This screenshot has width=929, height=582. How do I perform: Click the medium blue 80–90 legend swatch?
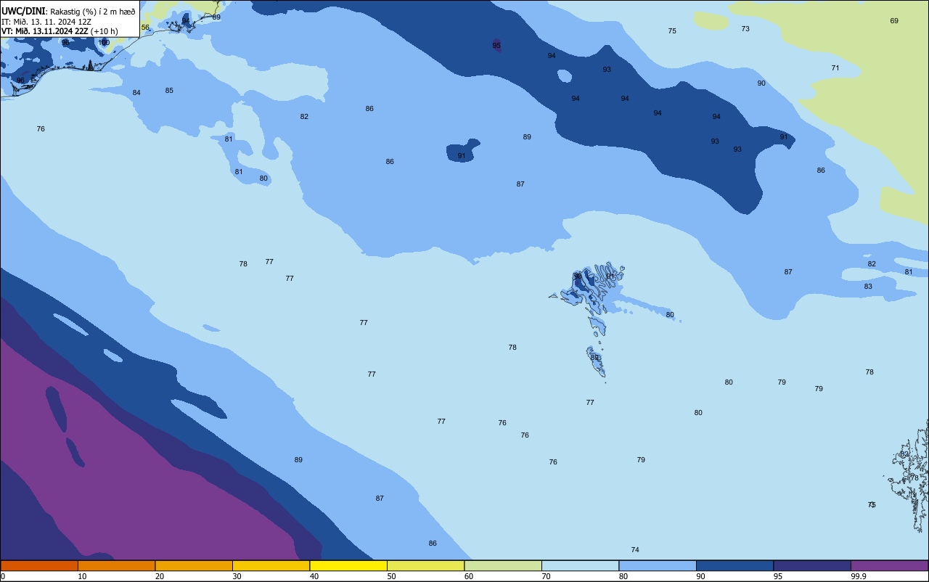(658, 565)
